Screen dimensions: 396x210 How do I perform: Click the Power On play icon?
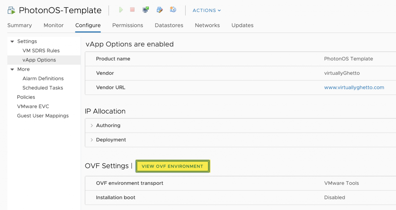(121, 10)
